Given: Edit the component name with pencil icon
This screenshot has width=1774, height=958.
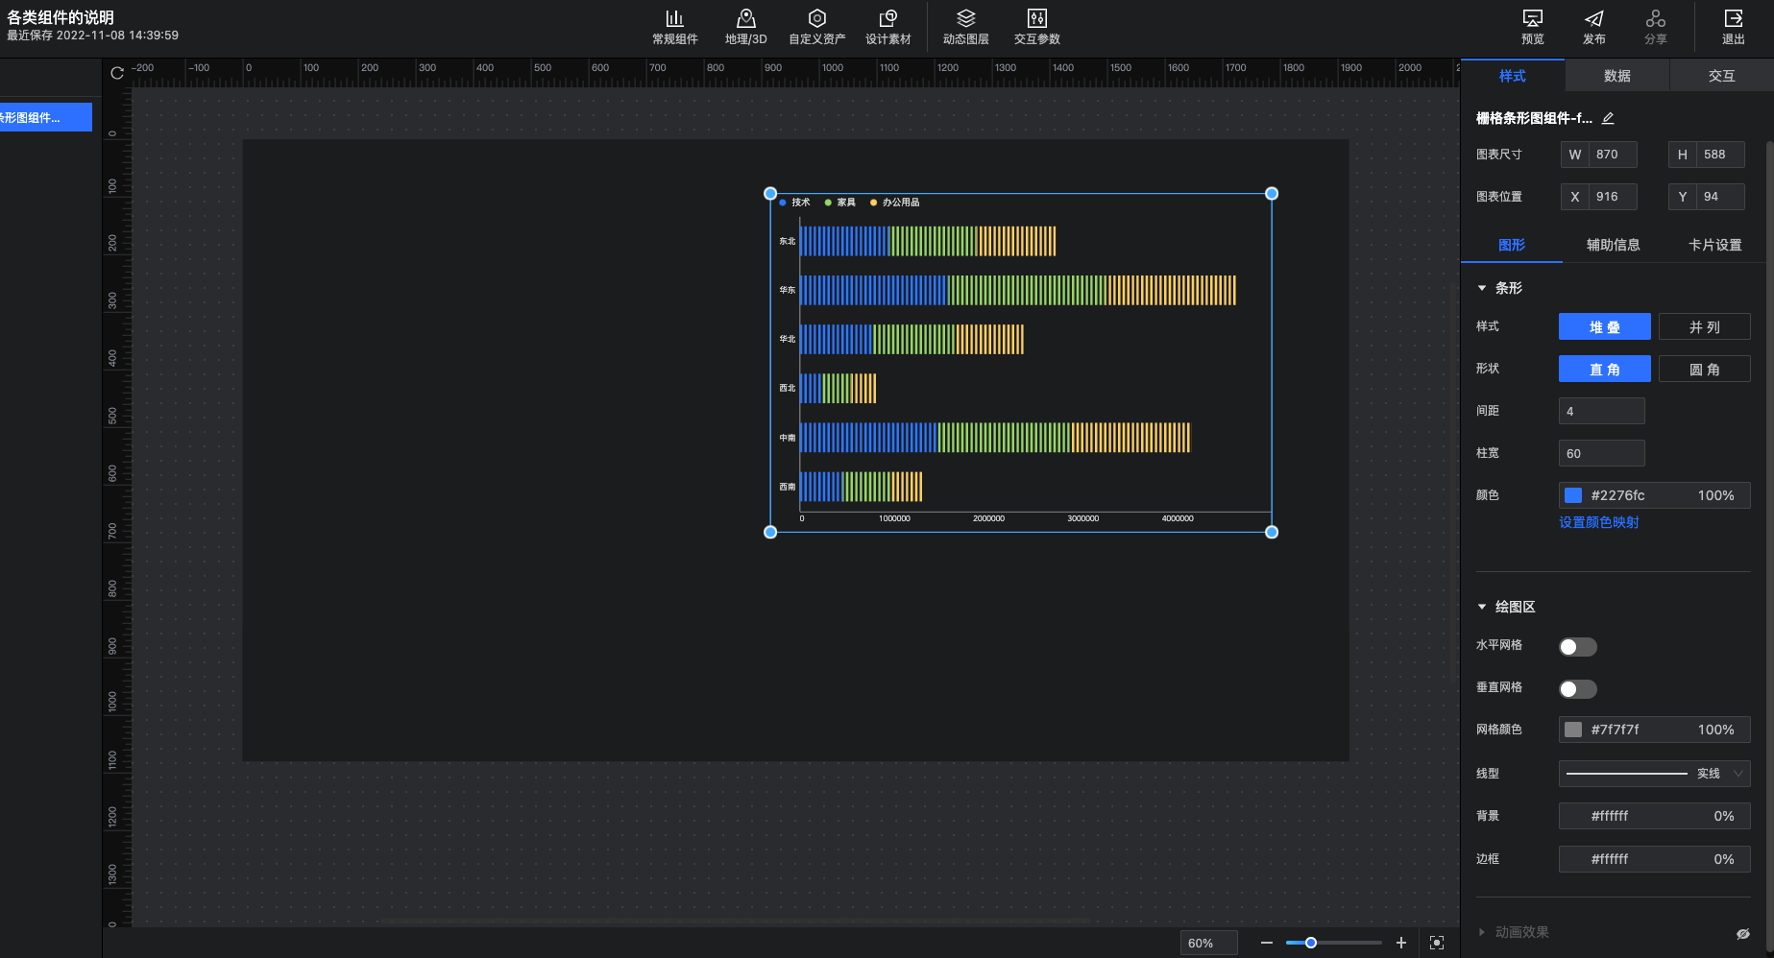Looking at the screenshot, I should [1608, 118].
